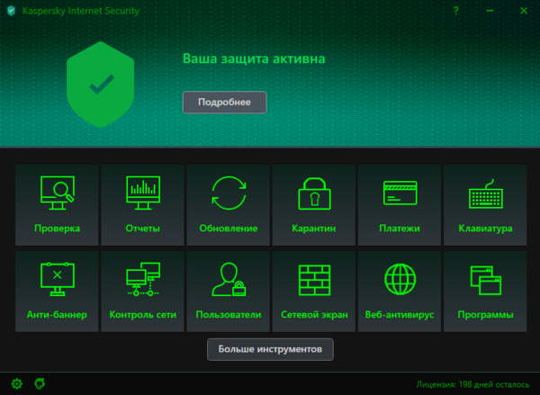The image size is (540, 395).
Task: Open settings via the gear icon
Action: 16,383
